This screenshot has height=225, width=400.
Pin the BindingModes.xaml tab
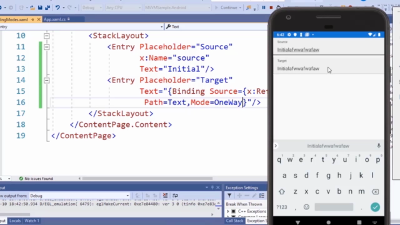click(32, 19)
